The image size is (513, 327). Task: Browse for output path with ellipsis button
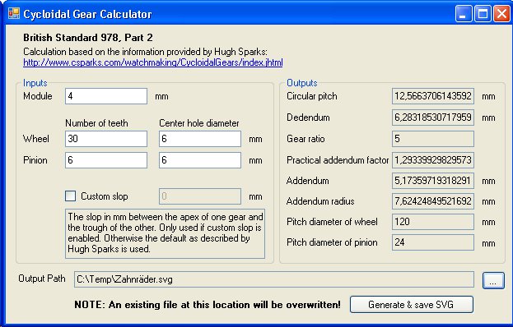point(493,280)
